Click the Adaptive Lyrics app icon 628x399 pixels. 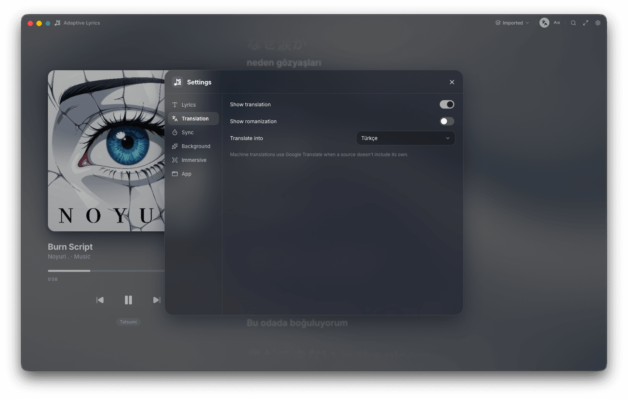tap(58, 23)
